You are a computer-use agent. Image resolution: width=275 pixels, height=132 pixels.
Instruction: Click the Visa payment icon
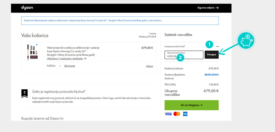click(168, 114)
